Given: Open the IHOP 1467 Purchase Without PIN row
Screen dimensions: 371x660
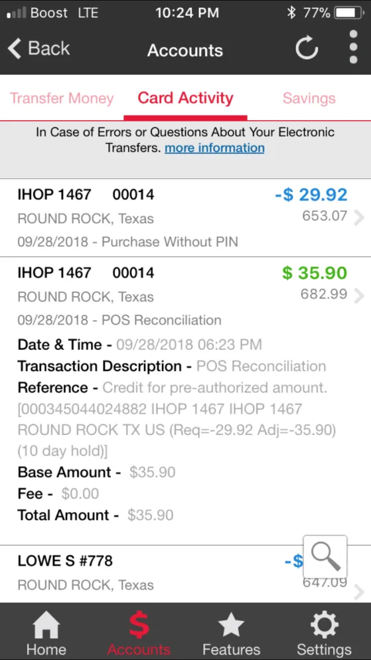Looking at the screenshot, I should tap(185, 218).
